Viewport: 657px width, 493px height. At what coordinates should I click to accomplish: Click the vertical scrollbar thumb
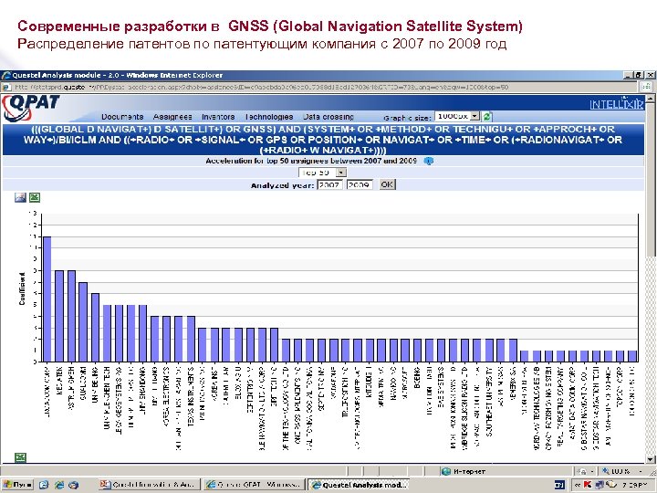point(650,180)
